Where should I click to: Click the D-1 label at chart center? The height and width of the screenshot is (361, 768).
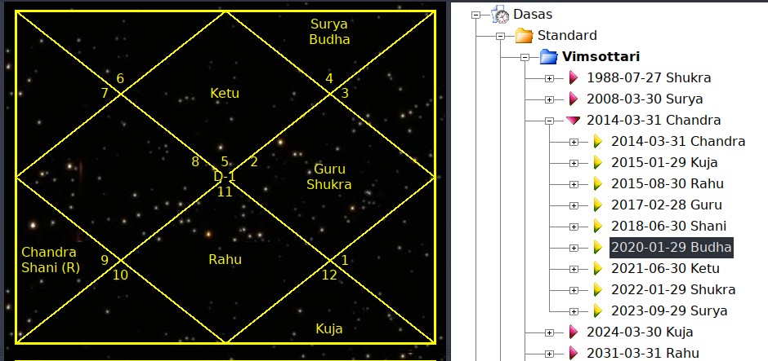tap(225, 176)
